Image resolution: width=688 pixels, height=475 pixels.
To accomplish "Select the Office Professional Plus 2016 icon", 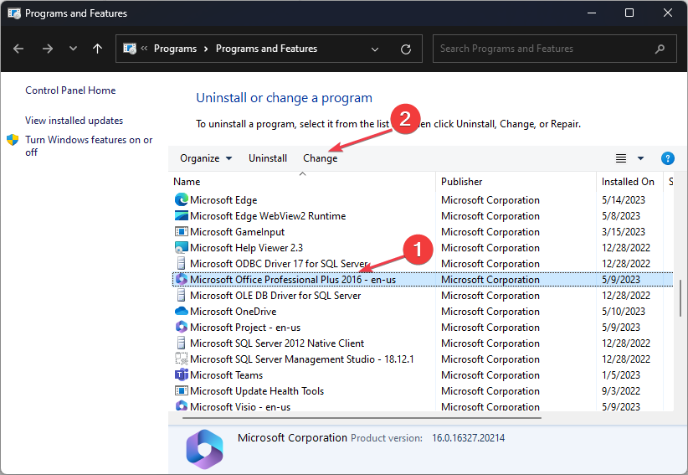I will (x=182, y=279).
